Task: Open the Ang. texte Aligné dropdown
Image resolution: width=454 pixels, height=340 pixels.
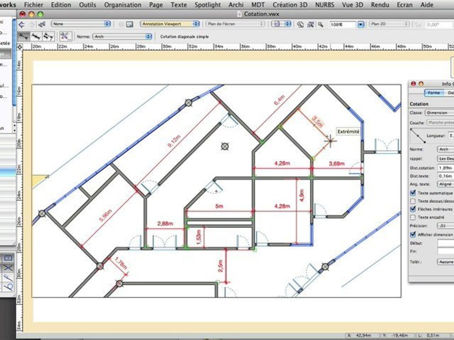Action: point(445,184)
